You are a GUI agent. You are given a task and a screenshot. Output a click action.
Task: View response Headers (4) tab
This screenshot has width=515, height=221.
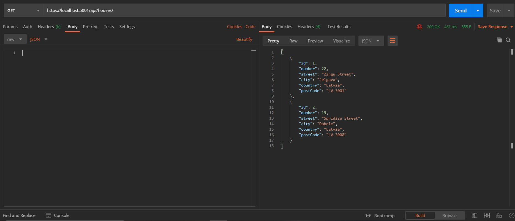(x=309, y=27)
